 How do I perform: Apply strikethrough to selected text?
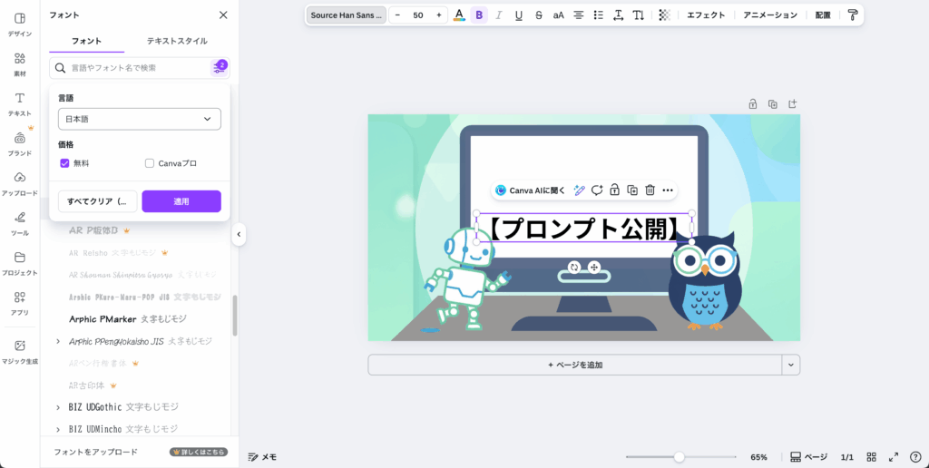tap(539, 15)
